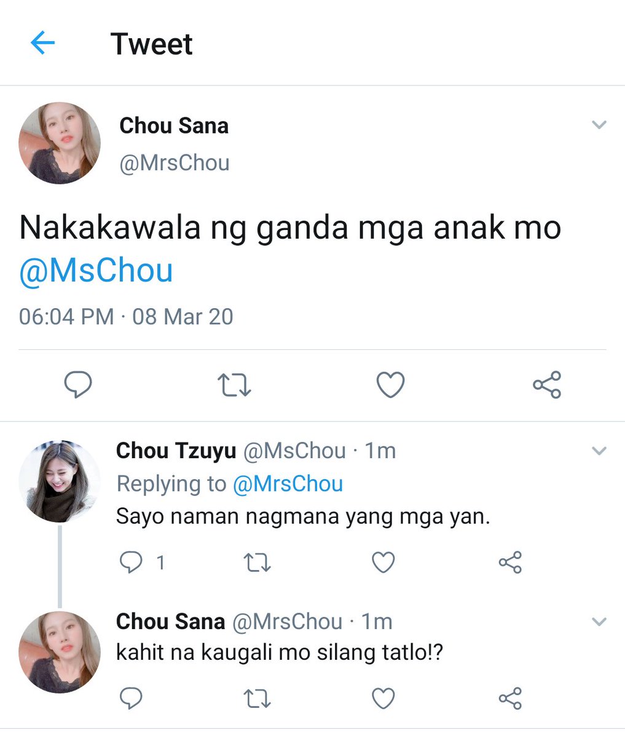This screenshot has height=738, width=625.
Task: Go back using the blue arrow
Action: pyautogui.click(x=42, y=44)
